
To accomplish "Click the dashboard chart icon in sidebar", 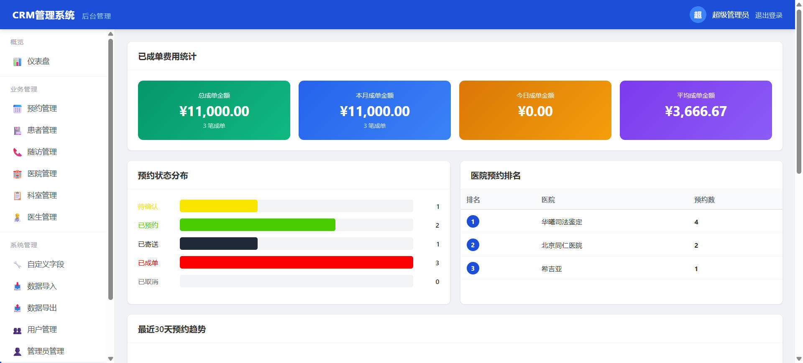I will click(17, 62).
